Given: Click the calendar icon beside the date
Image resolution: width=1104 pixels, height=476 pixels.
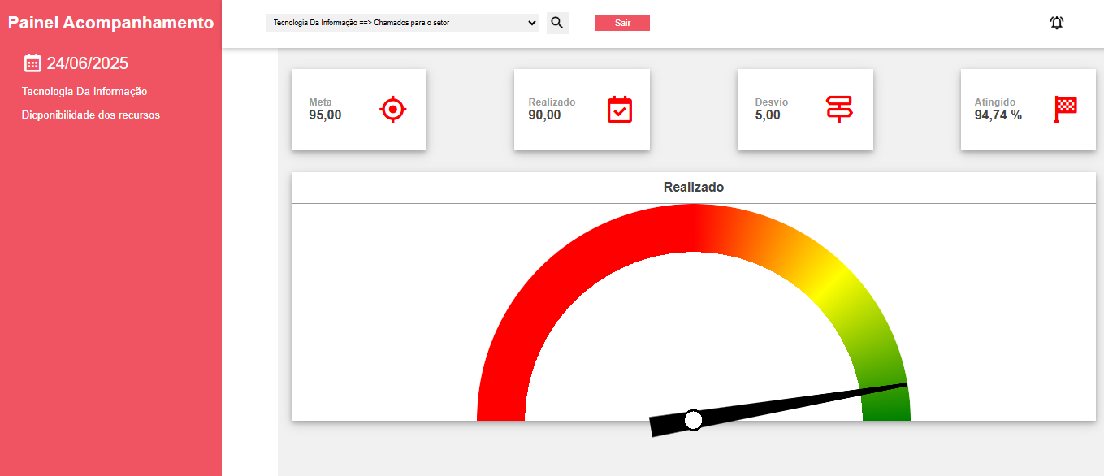Looking at the screenshot, I should point(32,63).
